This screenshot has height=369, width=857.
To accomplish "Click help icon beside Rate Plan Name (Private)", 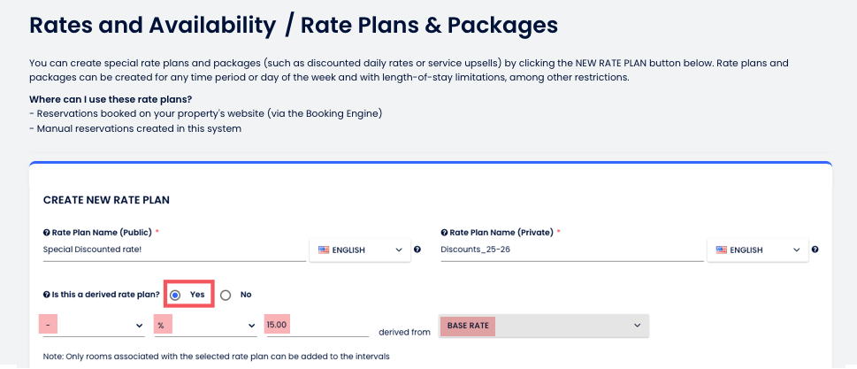I will point(444,232).
